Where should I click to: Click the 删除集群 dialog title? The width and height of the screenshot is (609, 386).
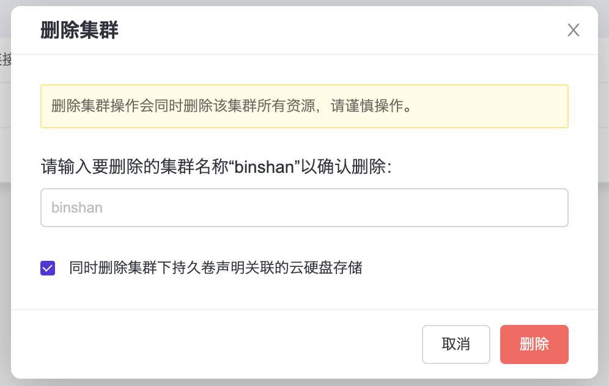point(79,30)
